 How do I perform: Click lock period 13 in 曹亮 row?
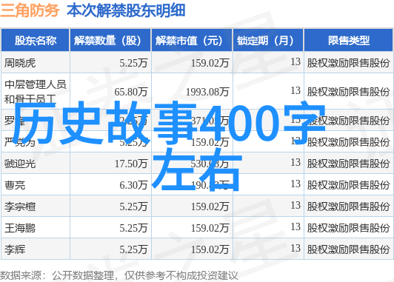[x=295, y=184]
